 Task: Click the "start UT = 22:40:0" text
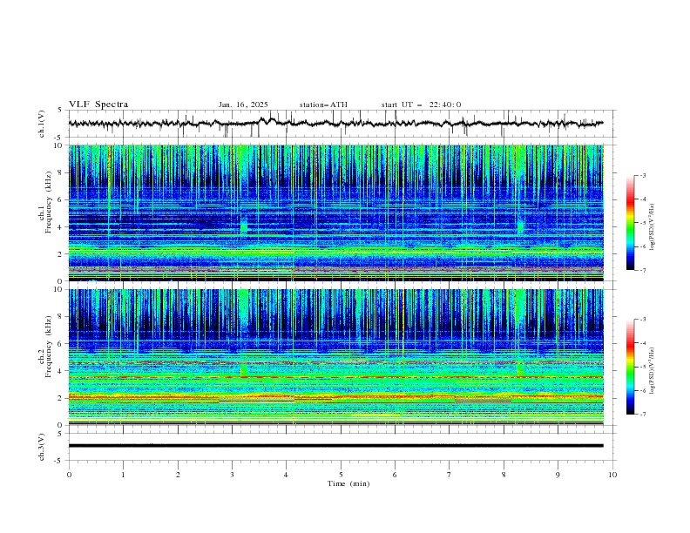(421, 105)
